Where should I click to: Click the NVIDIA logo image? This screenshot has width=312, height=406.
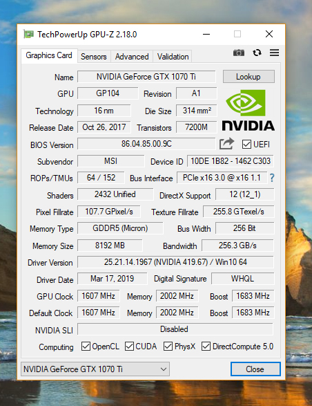pos(248,110)
